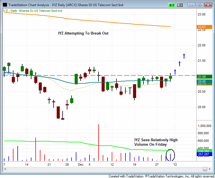This screenshot has height=178, width=215.
Task: Click the 'IYZ Sees Relatively High Volume On Friday' note
Action: coord(156,142)
